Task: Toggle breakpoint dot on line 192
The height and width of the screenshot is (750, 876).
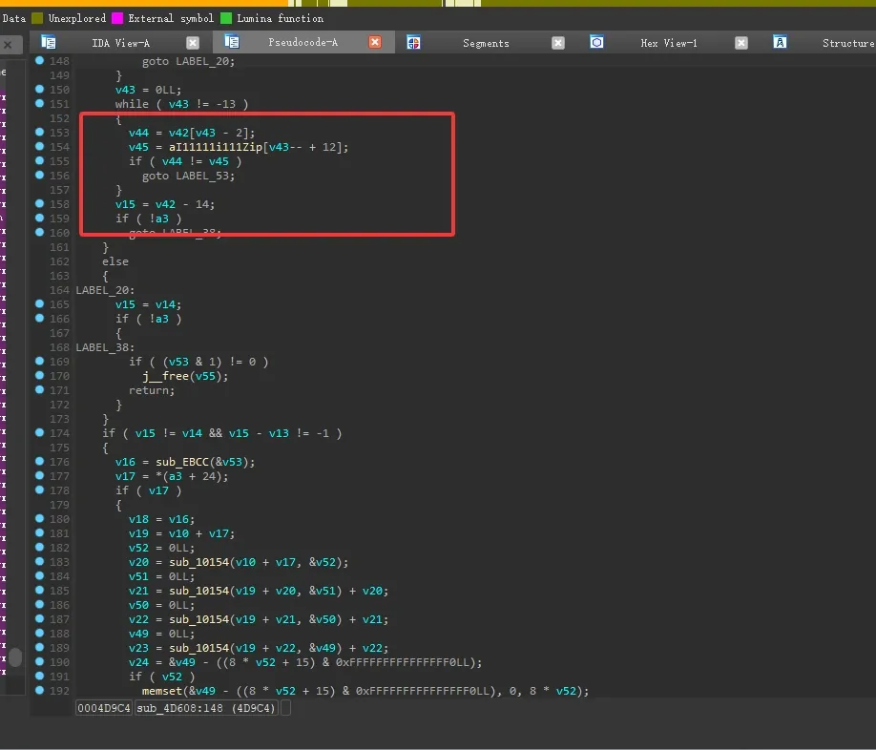Action: click(40, 690)
